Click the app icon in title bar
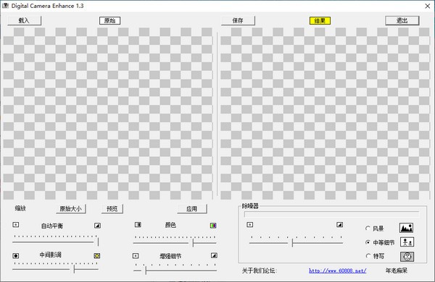Image resolution: width=435 pixels, height=282 pixels. point(5,6)
